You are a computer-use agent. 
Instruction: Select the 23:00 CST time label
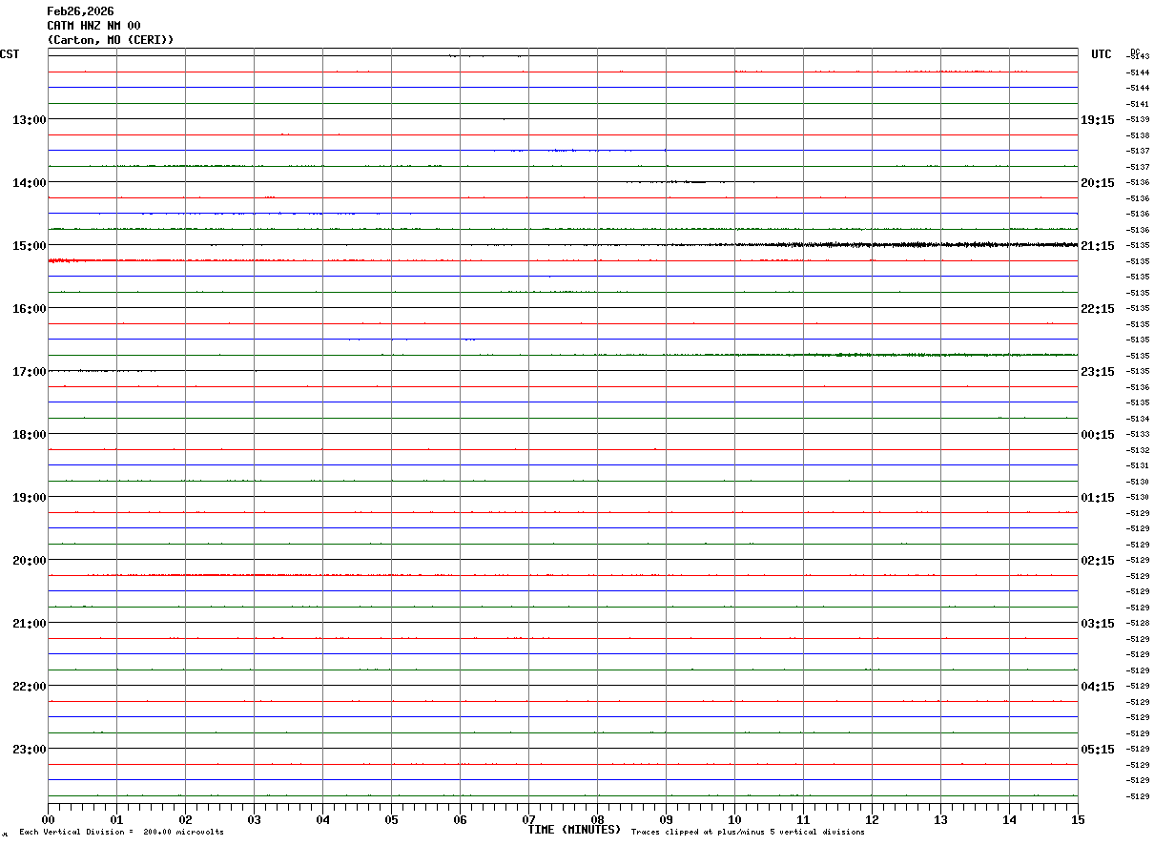click(30, 750)
